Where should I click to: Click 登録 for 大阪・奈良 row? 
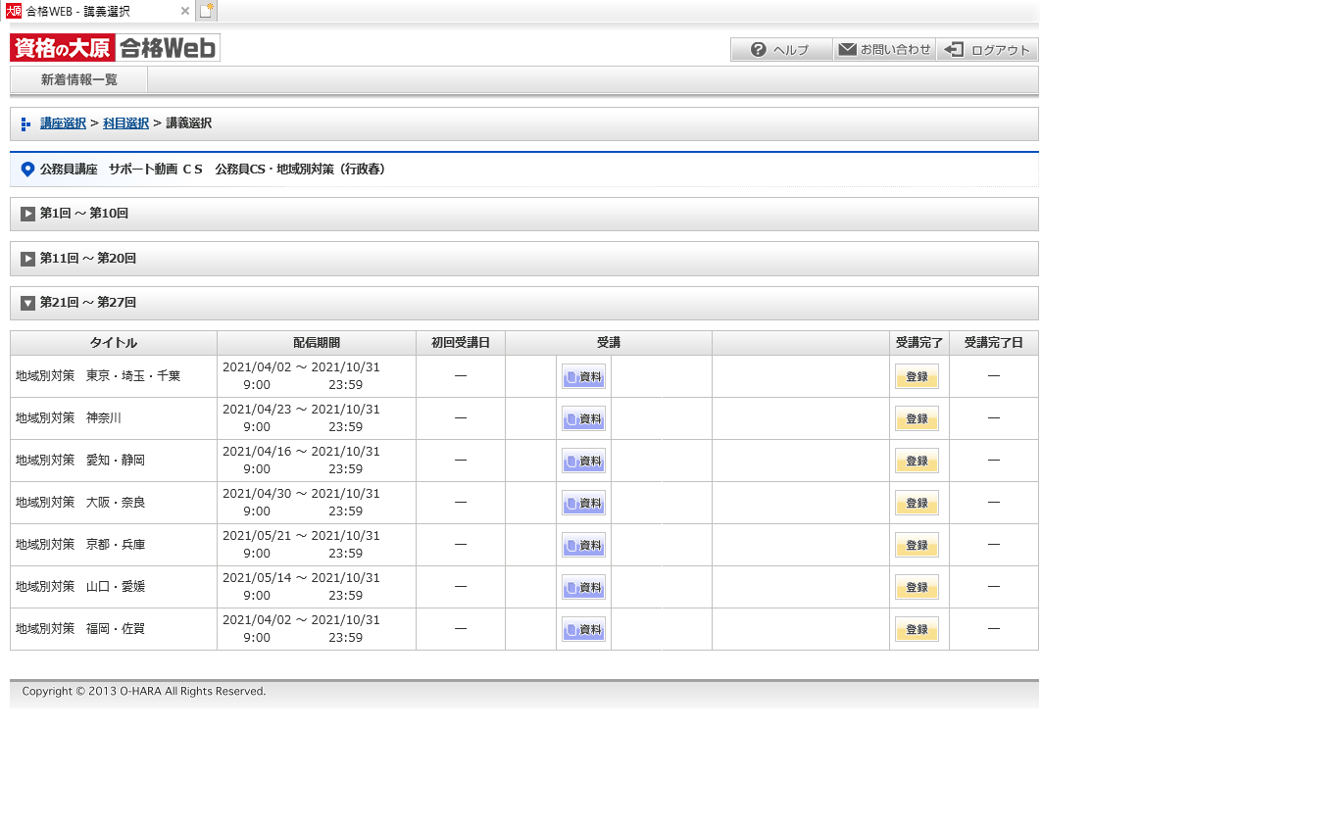click(917, 503)
